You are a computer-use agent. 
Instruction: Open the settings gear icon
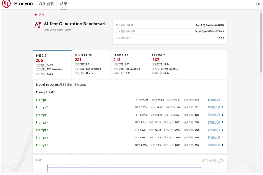[x=258, y=4]
